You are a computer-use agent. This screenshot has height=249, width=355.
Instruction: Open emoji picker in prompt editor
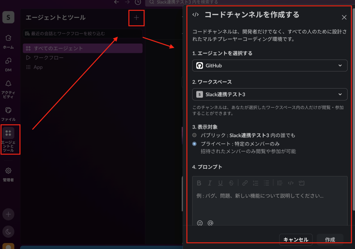(200, 223)
